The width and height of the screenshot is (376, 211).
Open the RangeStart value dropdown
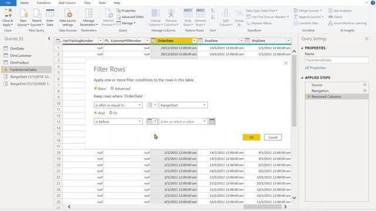pyautogui.click(x=183, y=105)
